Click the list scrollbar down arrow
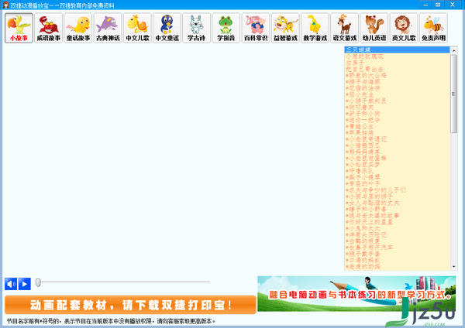The height and width of the screenshot is (328, 465). click(x=453, y=267)
